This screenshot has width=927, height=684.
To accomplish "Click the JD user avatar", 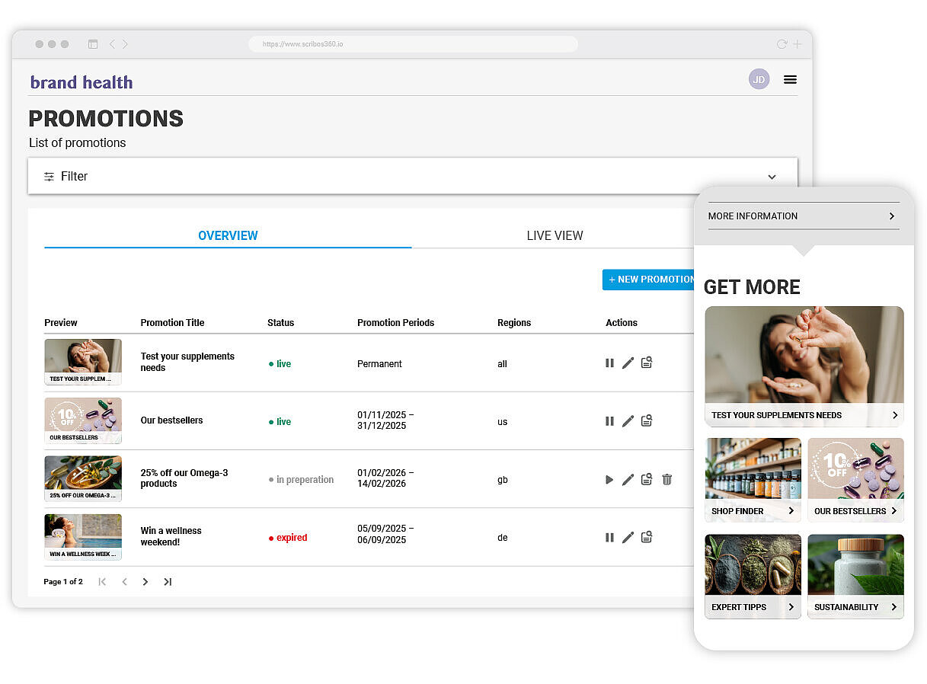I will 759,79.
